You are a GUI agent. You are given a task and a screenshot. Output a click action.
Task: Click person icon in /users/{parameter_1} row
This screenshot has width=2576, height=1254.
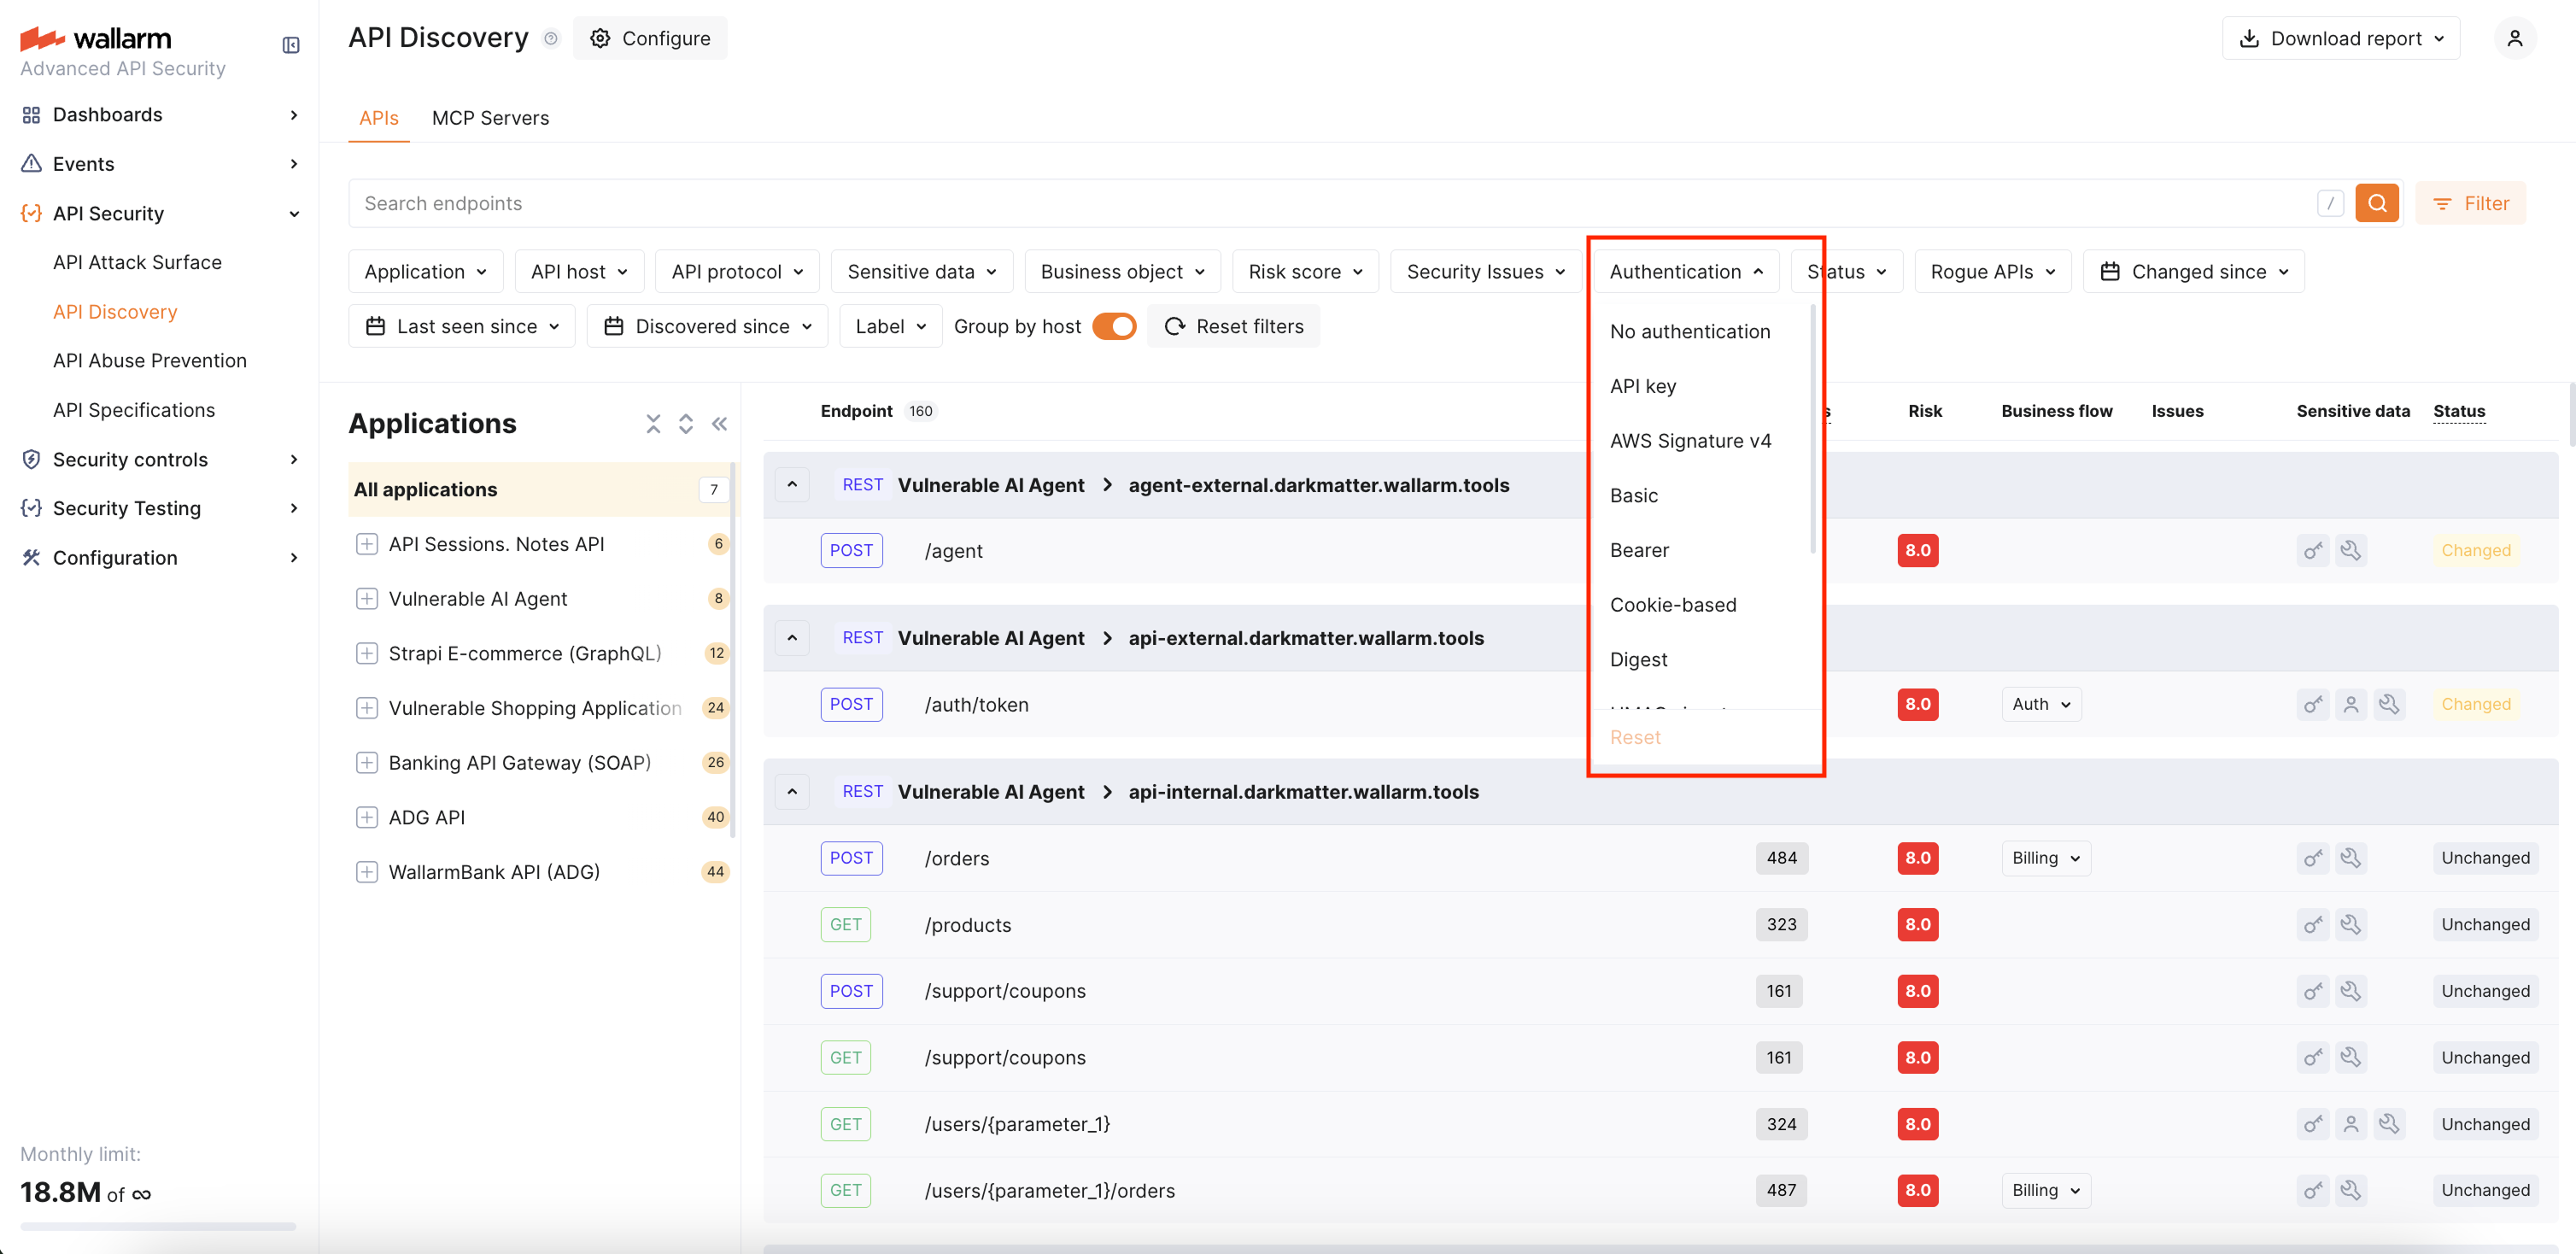click(x=2350, y=1124)
